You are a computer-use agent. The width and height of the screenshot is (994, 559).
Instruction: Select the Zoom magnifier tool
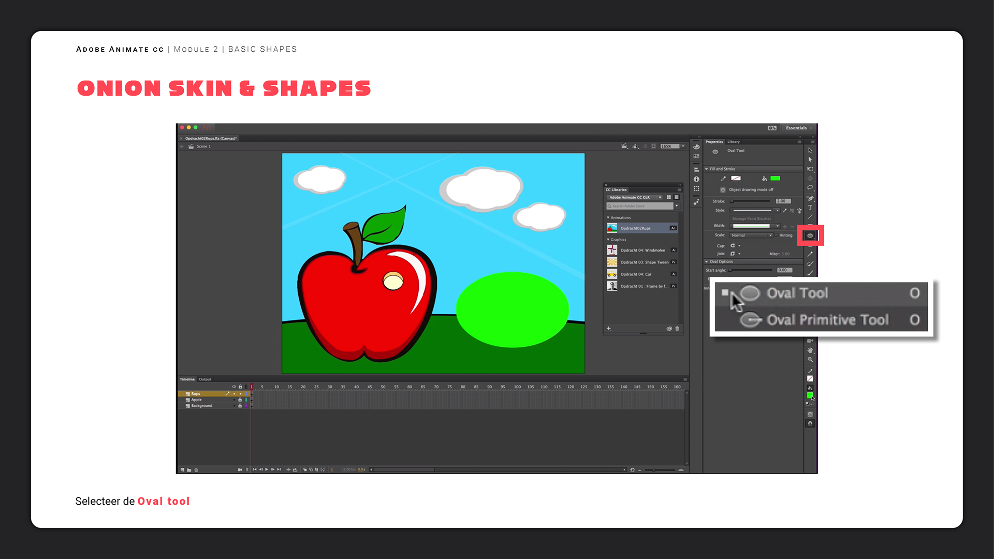click(x=810, y=359)
